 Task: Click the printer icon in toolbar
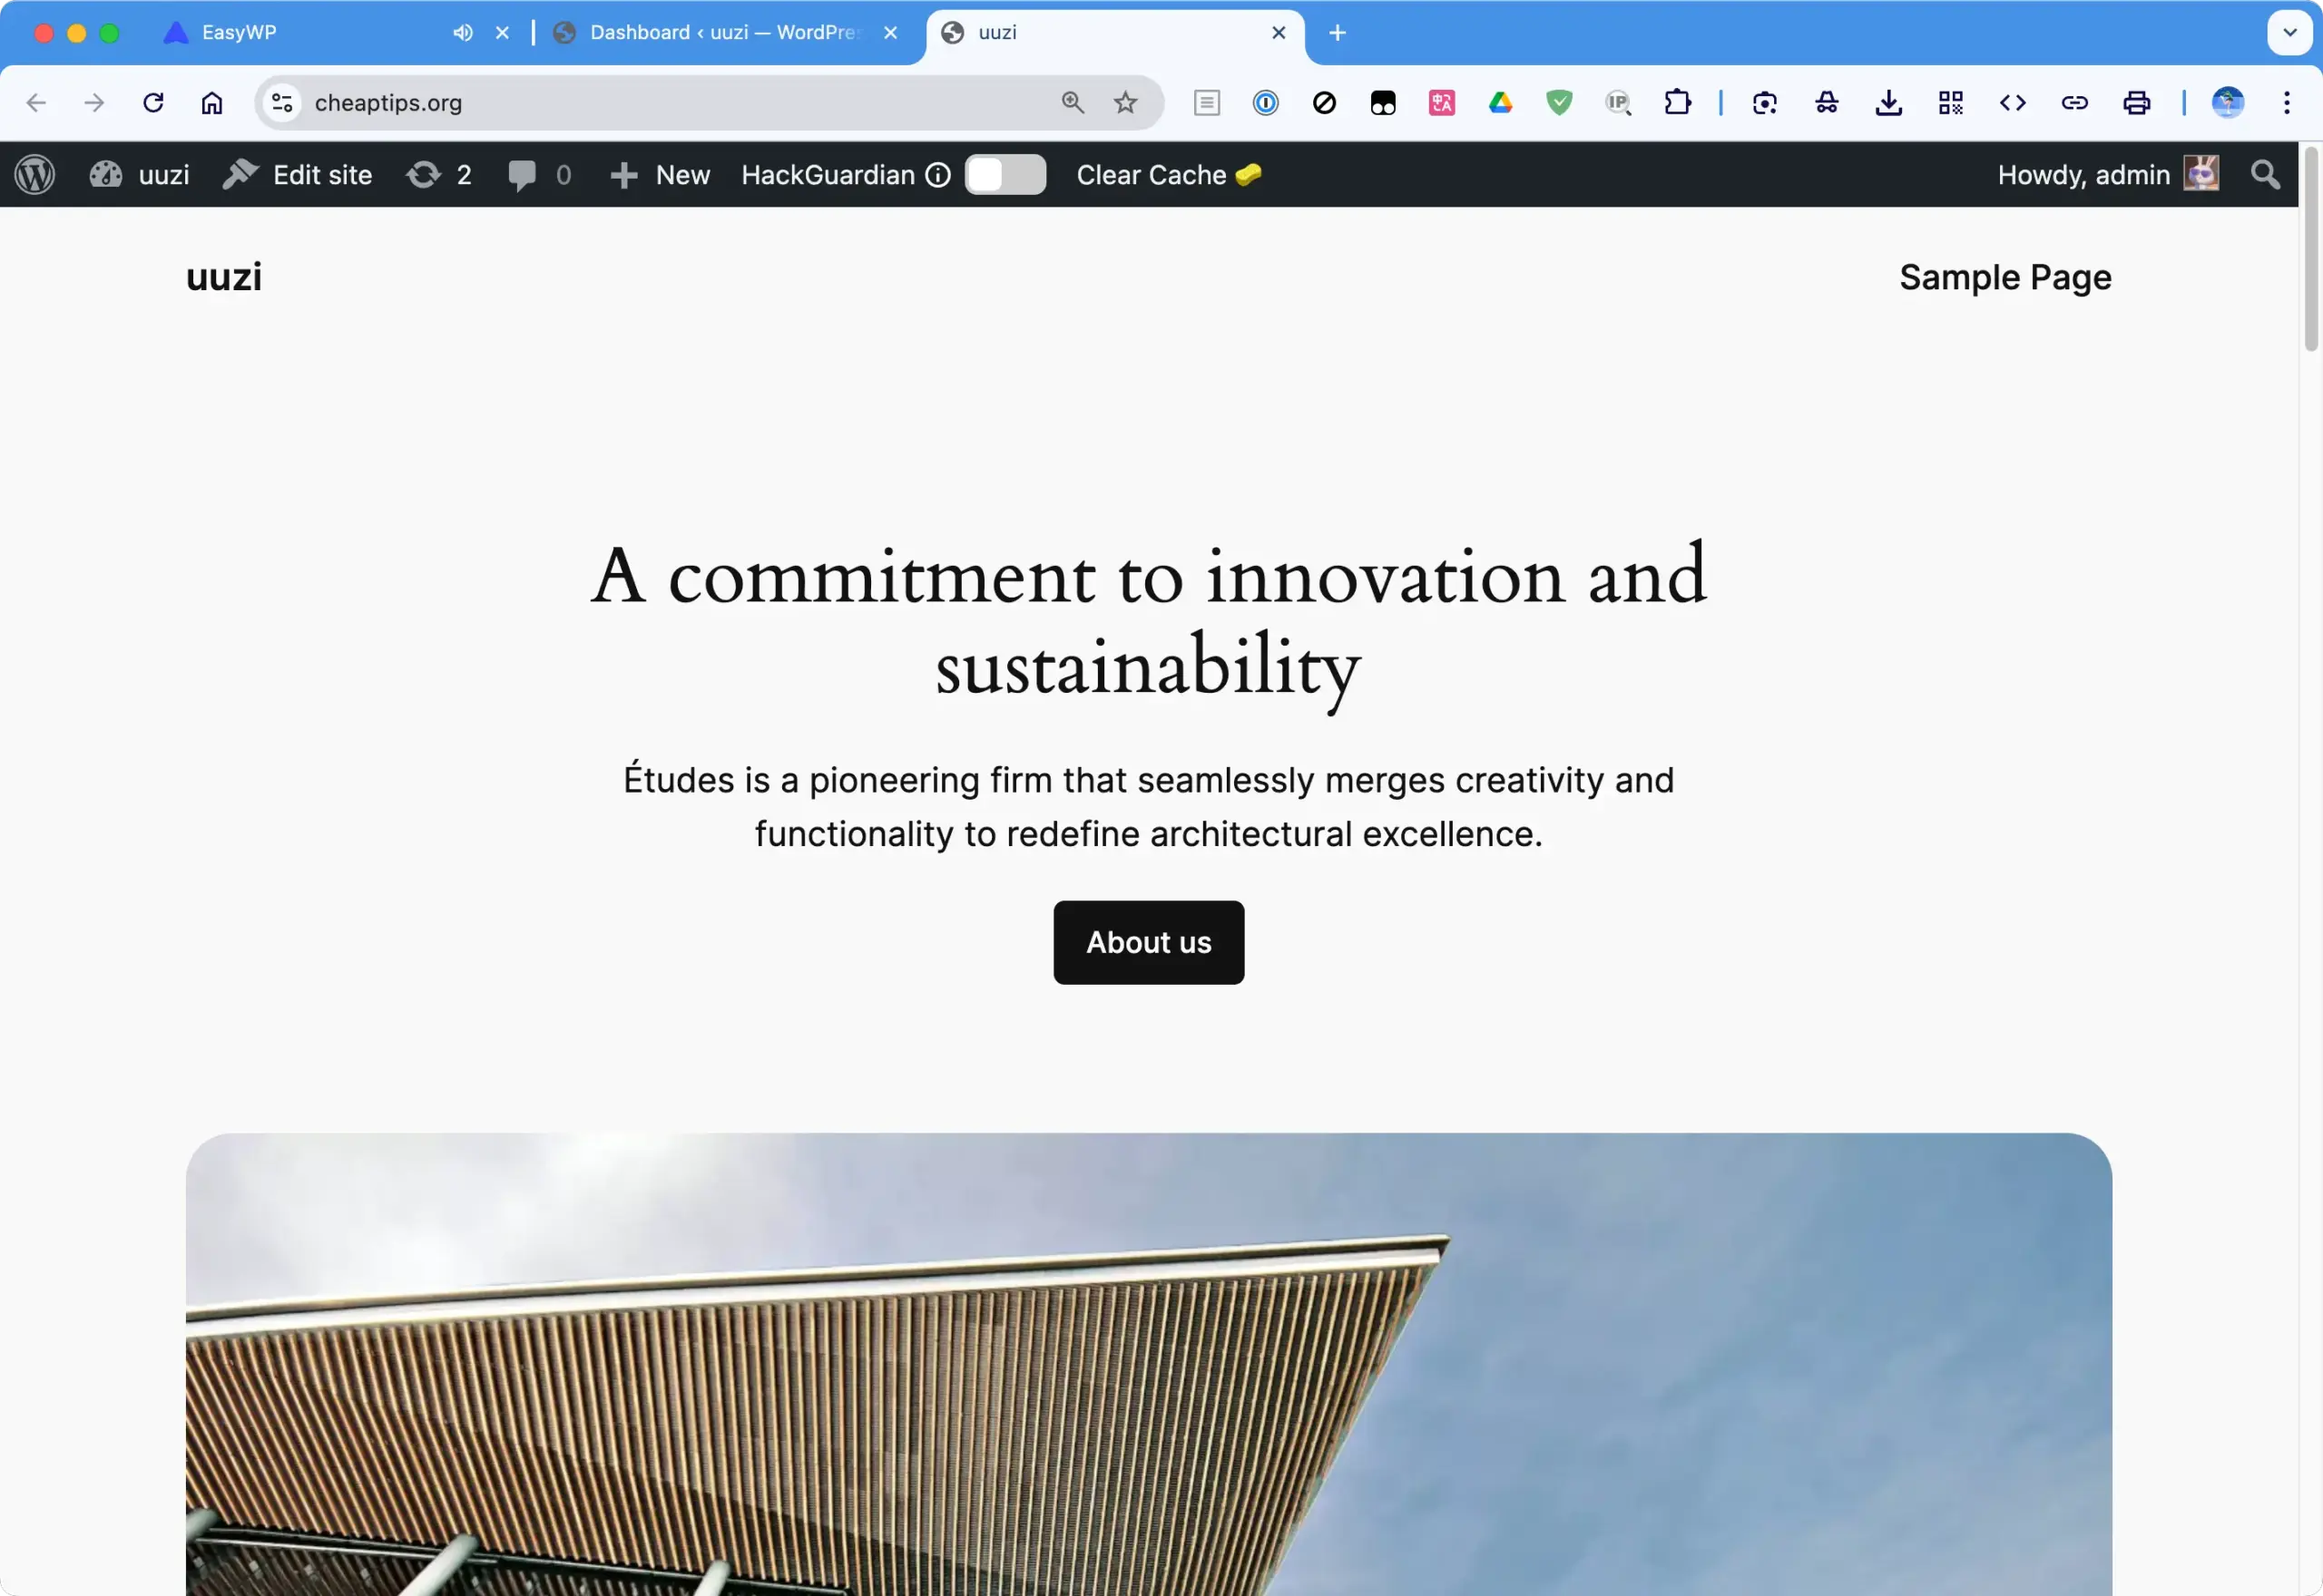click(x=2137, y=103)
